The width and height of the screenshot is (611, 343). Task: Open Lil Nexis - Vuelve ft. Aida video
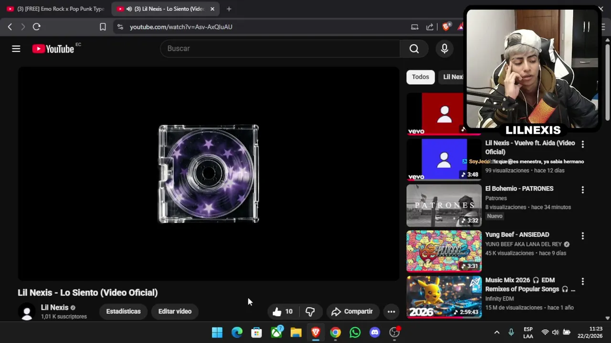530,147
